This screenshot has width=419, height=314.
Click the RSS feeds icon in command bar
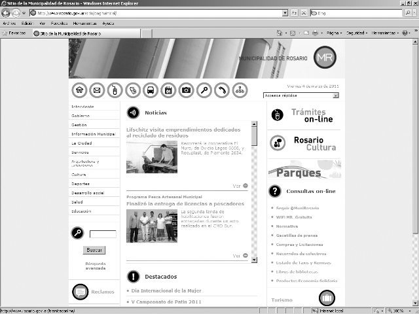(x=293, y=33)
